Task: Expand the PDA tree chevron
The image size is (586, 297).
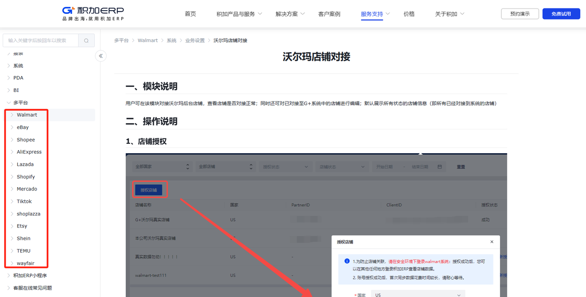Action: tap(9, 78)
